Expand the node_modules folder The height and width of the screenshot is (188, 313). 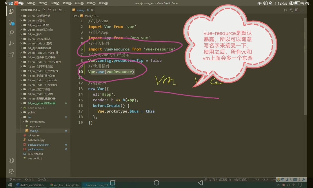[43, 108]
